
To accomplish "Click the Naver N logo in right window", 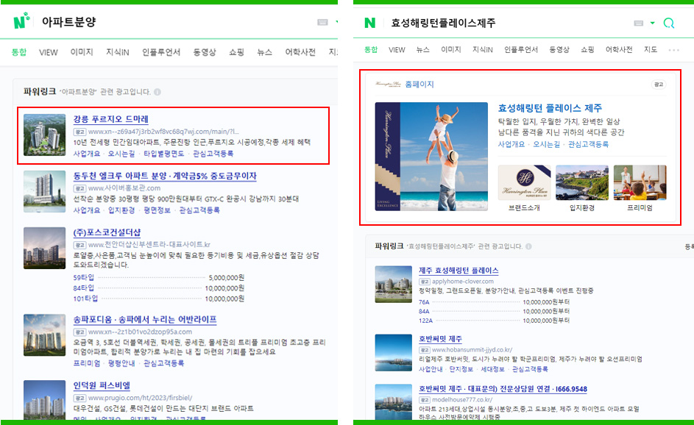I will [x=369, y=23].
